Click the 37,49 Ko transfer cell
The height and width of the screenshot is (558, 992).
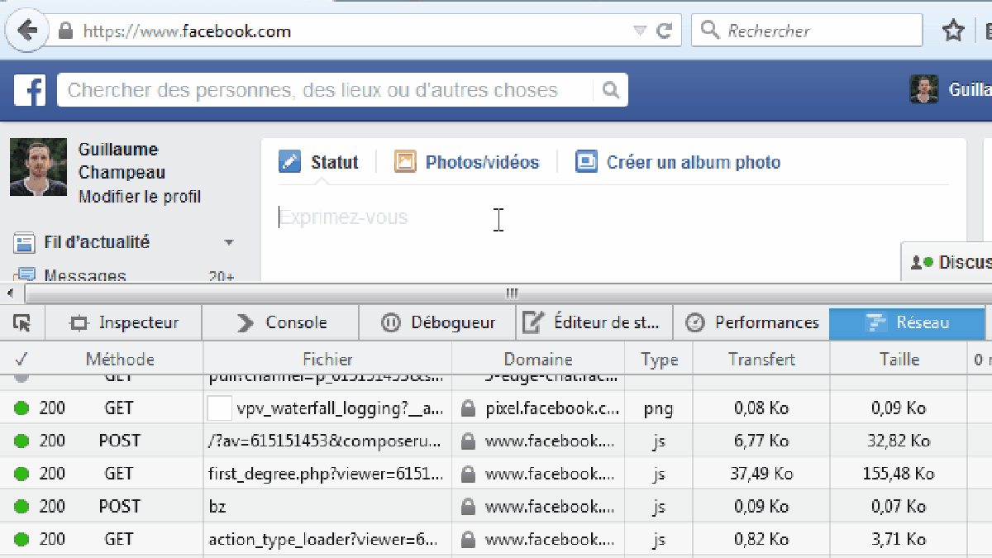[761, 474]
